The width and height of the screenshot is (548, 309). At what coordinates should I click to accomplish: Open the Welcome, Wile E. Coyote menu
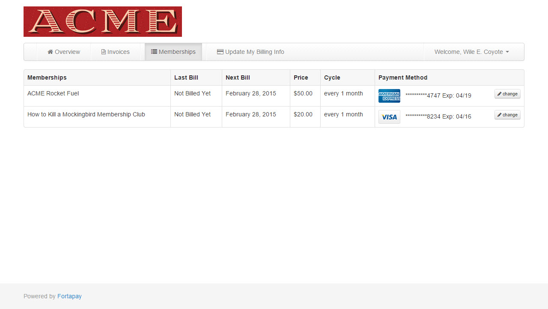tap(468, 52)
